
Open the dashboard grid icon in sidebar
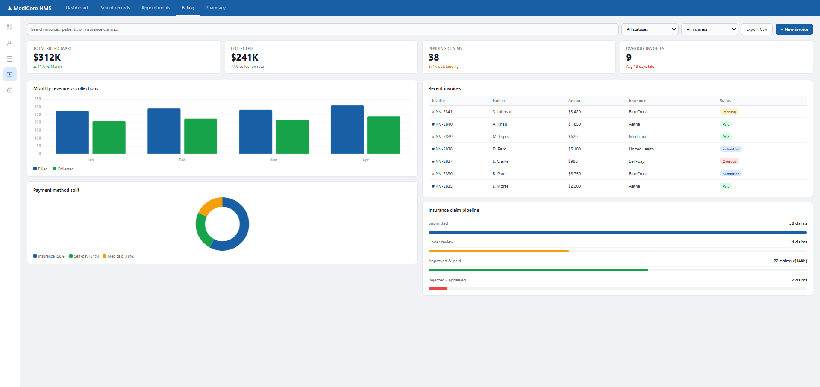tap(9, 27)
